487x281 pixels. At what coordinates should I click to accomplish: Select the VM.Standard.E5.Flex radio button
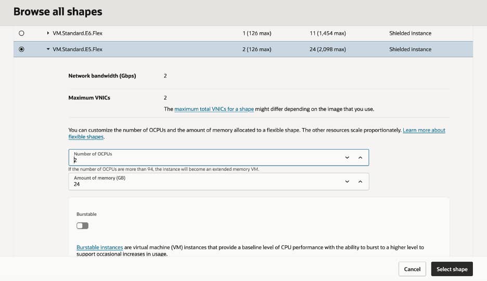pos(21,49)
